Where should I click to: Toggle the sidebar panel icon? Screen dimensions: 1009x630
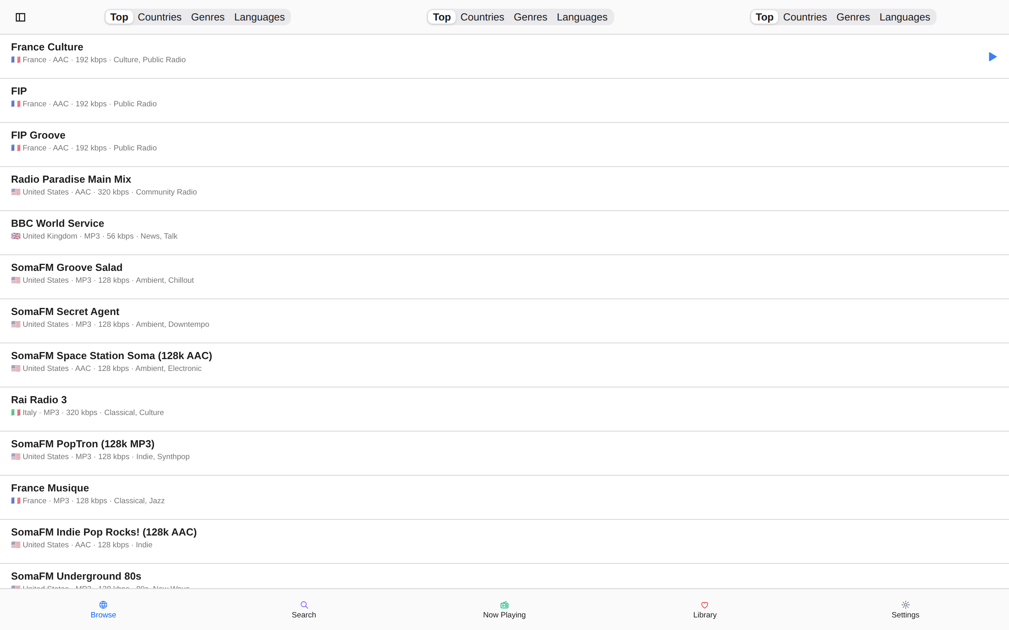20,17
